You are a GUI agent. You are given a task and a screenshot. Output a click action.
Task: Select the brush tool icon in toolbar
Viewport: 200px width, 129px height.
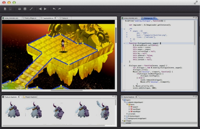[31, 9]
